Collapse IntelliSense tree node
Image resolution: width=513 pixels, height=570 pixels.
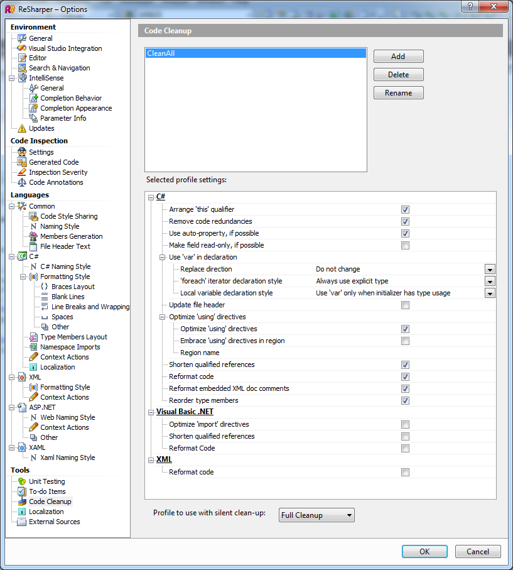pyautogui.click(x=12, y=78)
